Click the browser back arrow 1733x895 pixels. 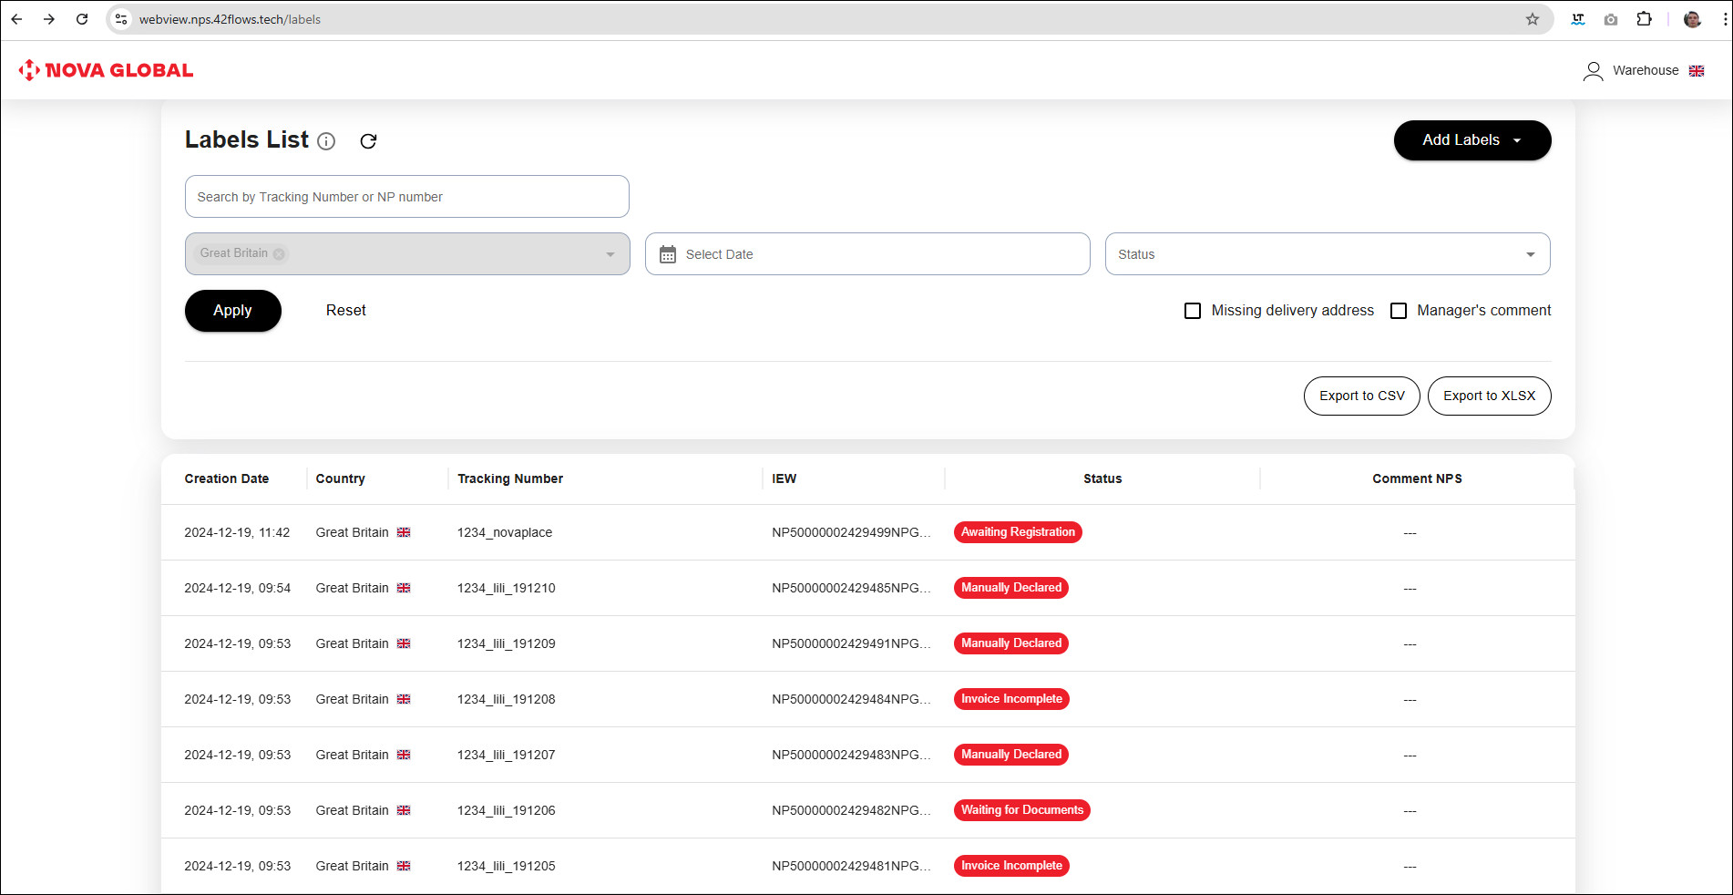point(16,19)
